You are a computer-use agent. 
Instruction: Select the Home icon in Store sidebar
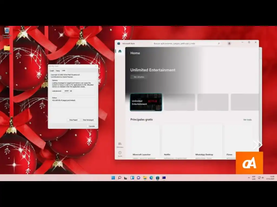[120, 51]
